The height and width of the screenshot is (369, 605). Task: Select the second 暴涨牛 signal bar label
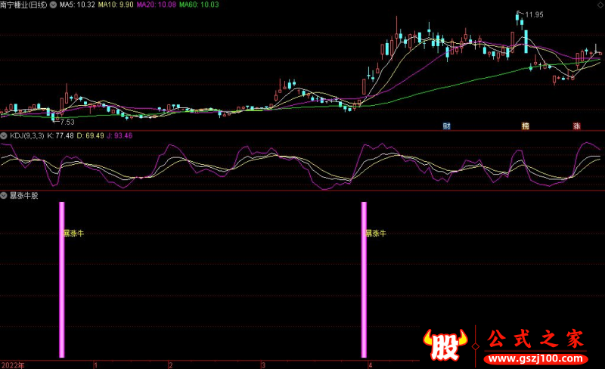376,234
